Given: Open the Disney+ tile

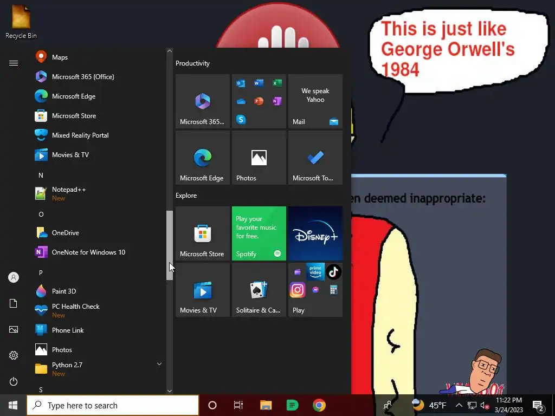Looking at the screenshot, I should coord(315,233).
